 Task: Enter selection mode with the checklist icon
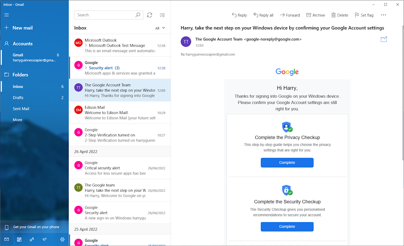[x=162, y=15]
